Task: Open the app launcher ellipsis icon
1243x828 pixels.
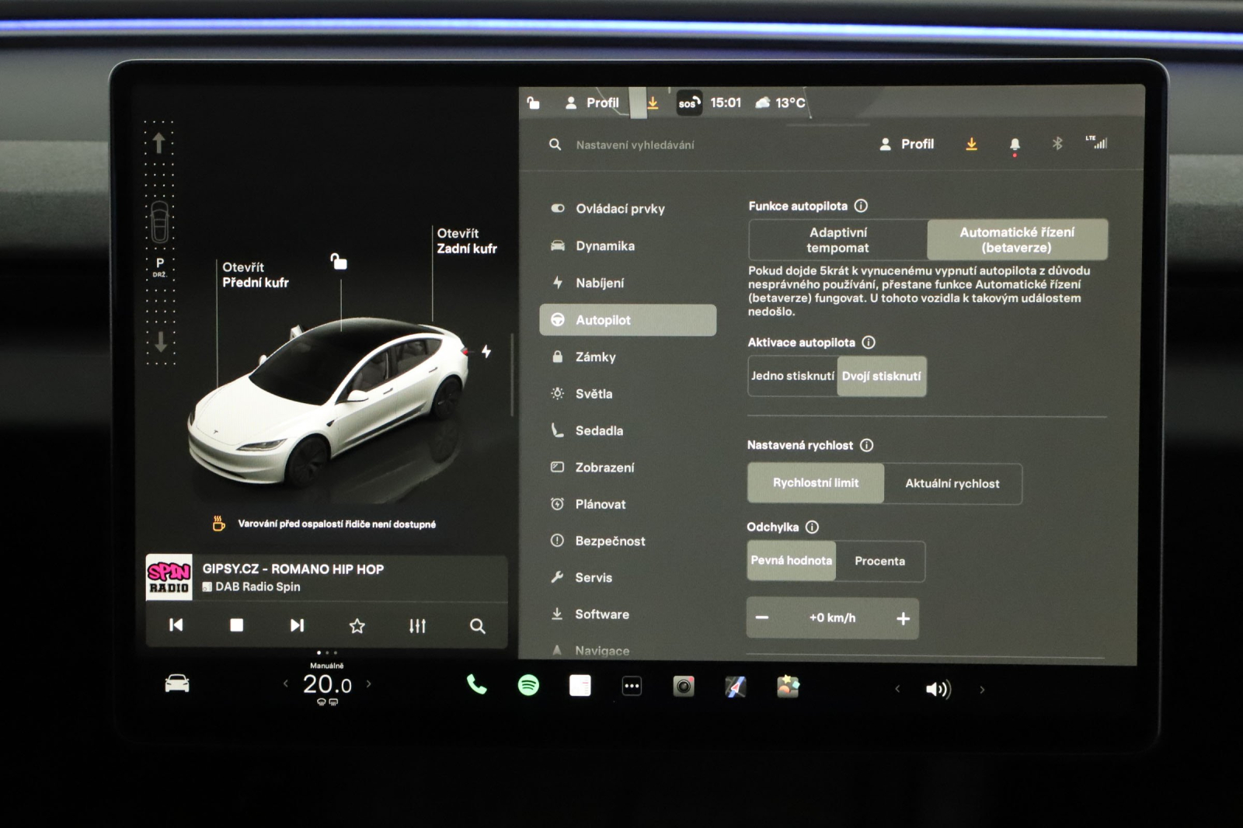Action: (x=632, y=687)
